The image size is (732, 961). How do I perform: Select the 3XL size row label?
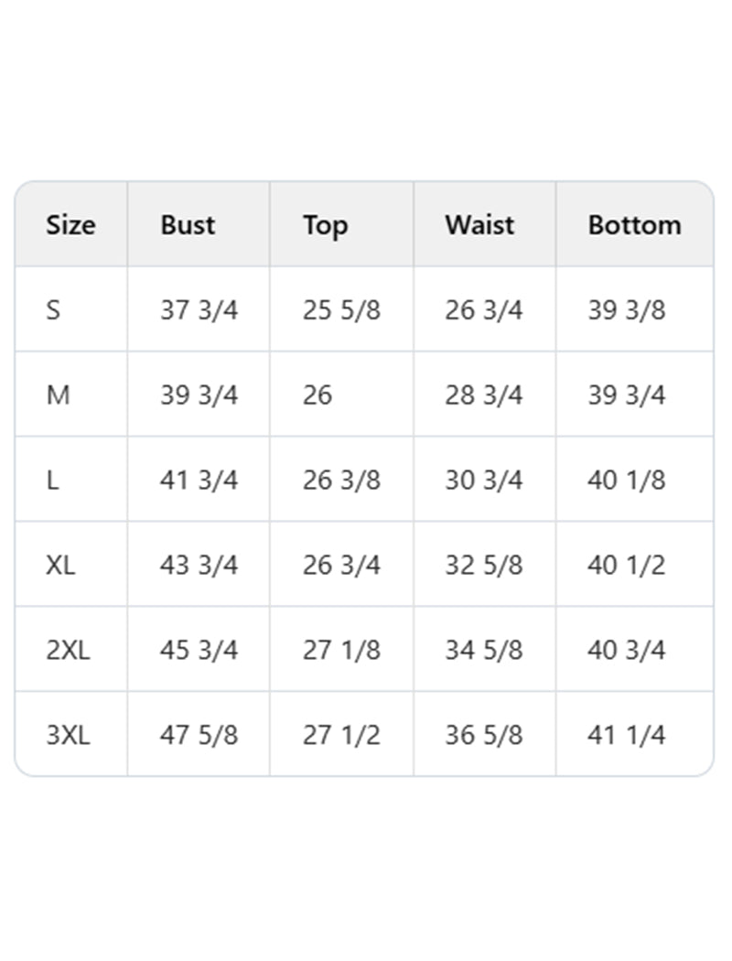coord(68,736)
